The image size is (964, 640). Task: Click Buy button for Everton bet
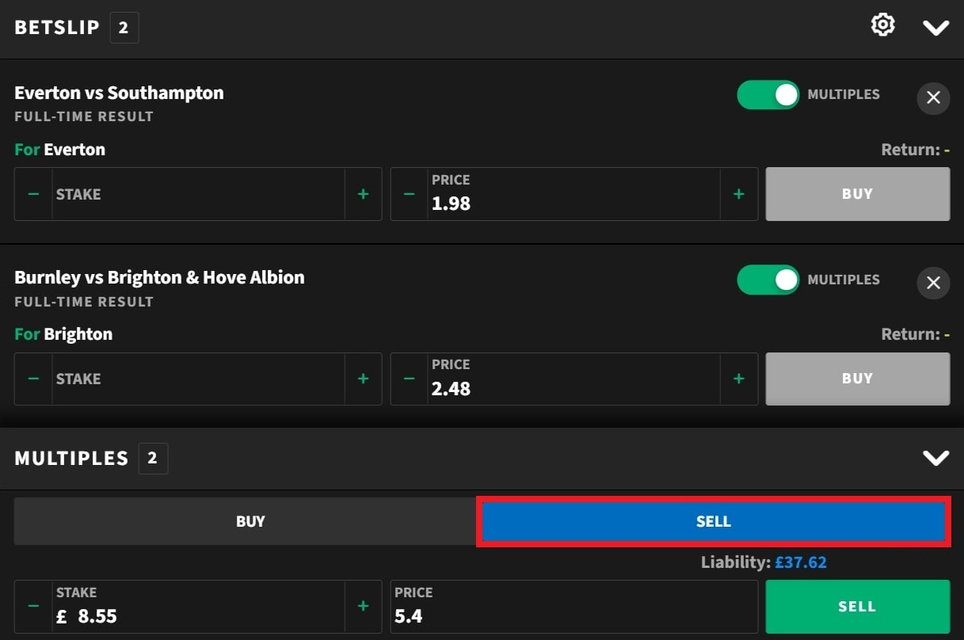pos(857,194)
